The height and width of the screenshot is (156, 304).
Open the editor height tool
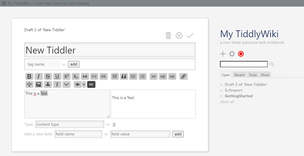57,84
